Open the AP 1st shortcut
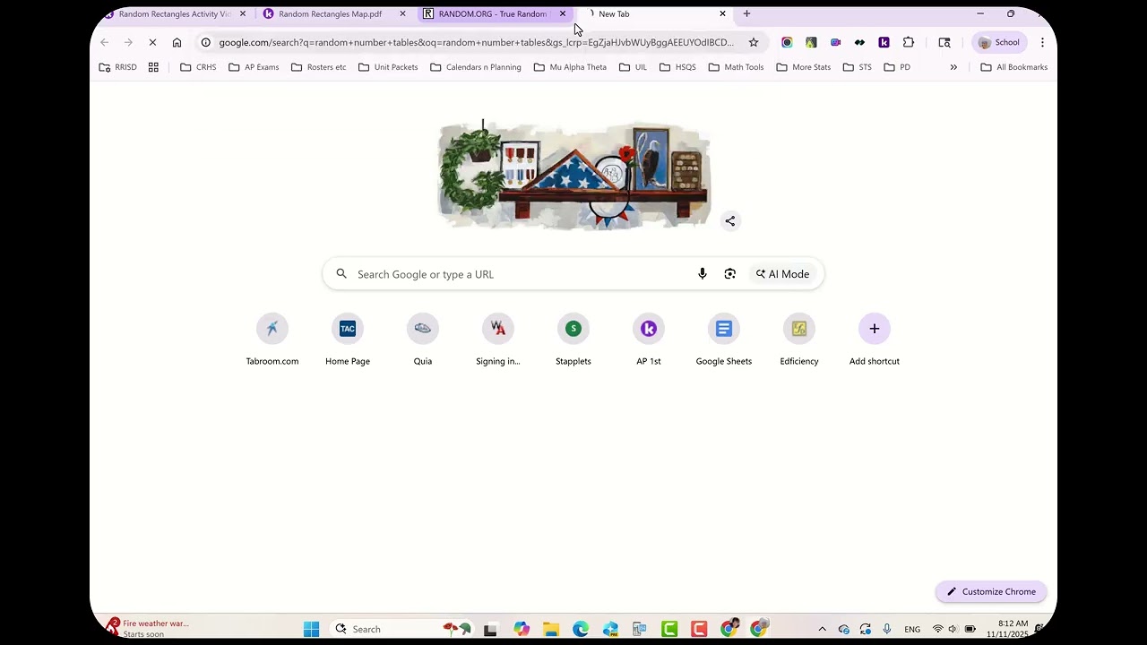The image size is (1147, 645). click(x=649, y=340)
